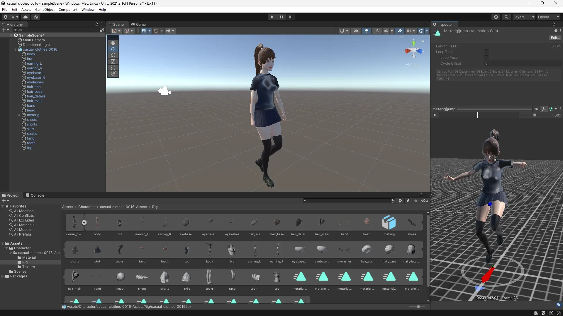Image resolution: width=563 pixels, height=316 pixels.
Task: Click the search magnifier in the top toolbar
Action: tap(506, 17)
